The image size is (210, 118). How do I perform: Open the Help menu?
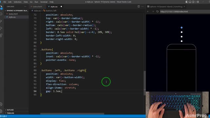pyautogui.click(x=52, y=2)
